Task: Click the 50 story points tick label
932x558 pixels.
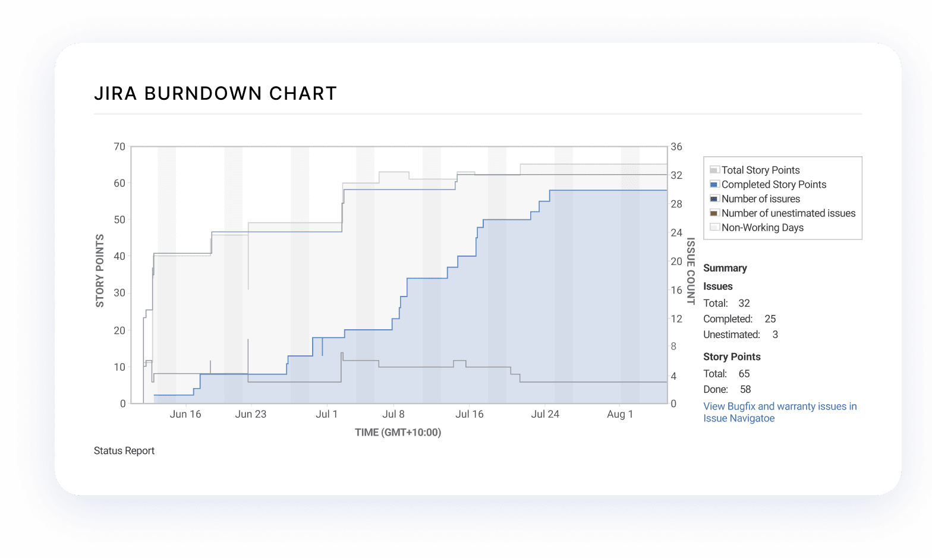Action: [x=119, y=220]
